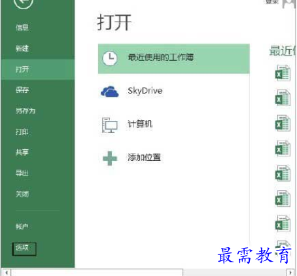Open the 信息 menu item
This screenshot has width=297, height=276.
pos(22,27)
